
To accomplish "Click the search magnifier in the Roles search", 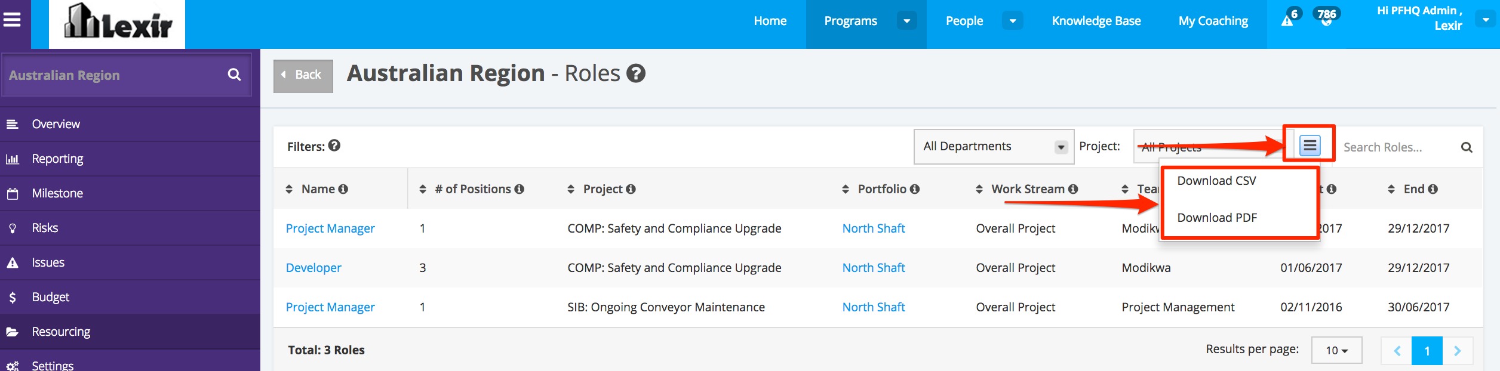I will coord(1467,147).
